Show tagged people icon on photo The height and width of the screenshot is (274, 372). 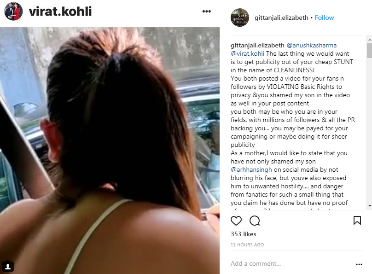pyautogui.click(x=7, y=267)
